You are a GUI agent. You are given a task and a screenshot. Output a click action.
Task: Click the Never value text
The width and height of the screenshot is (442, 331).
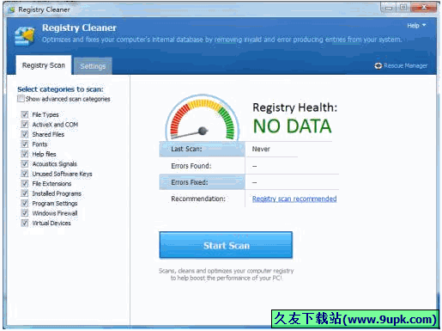pos(261,149)
